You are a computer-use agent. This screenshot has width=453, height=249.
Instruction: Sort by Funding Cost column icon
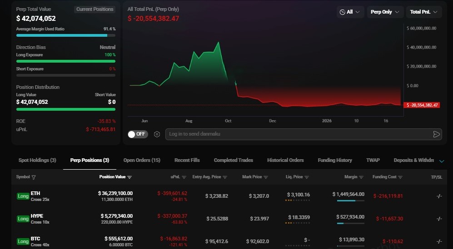[400, 177]
